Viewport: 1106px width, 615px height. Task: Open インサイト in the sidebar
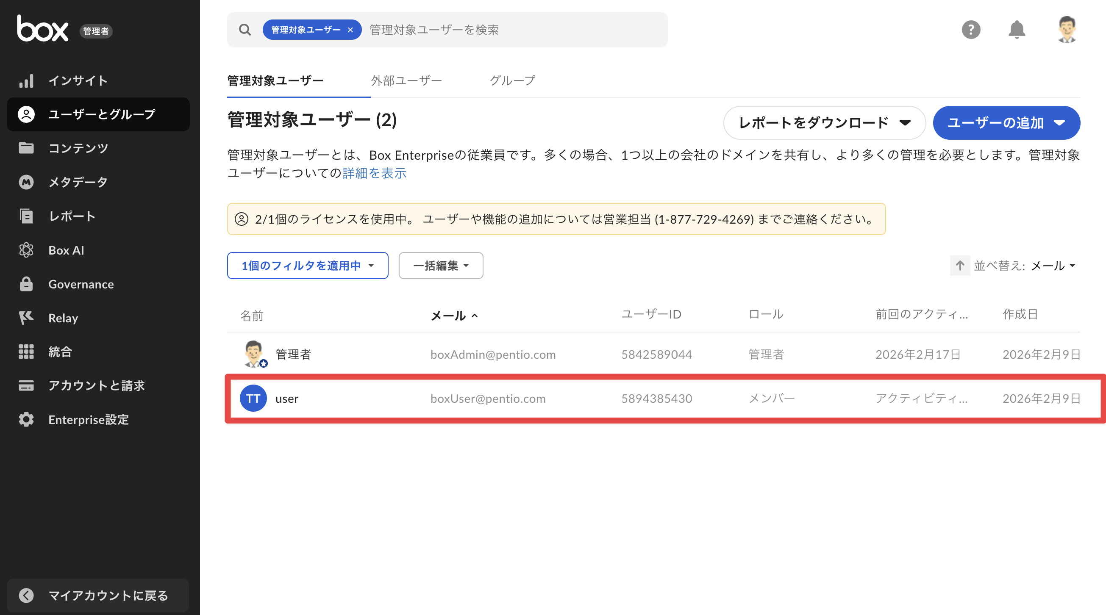point(98,80)
